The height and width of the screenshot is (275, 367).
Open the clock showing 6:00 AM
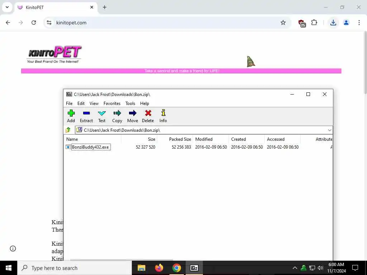(x=336, y=268)
